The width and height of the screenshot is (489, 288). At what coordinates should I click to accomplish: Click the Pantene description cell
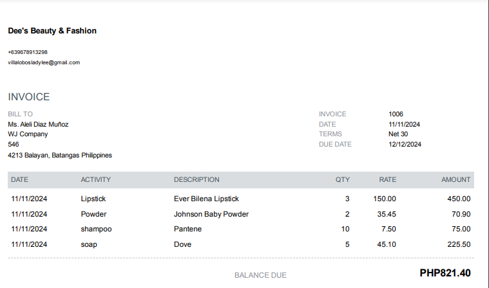pyautogui.click(x=187, y=229)
